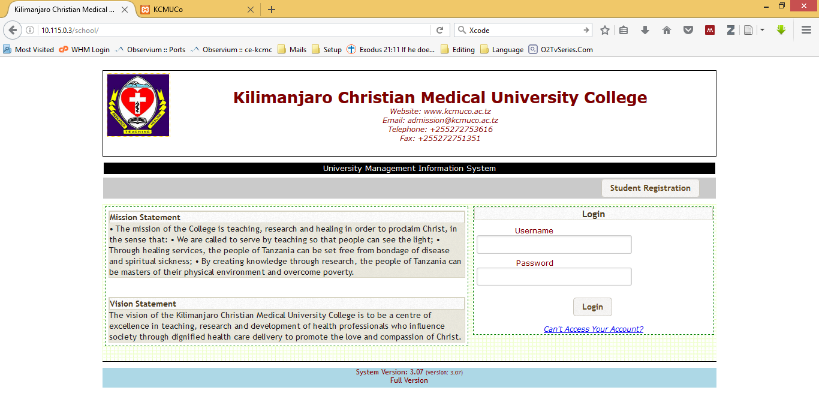Open the Exodus 21:11 bookmark
The height and width of the screenshot is (393, 819).
click(391, 50)
